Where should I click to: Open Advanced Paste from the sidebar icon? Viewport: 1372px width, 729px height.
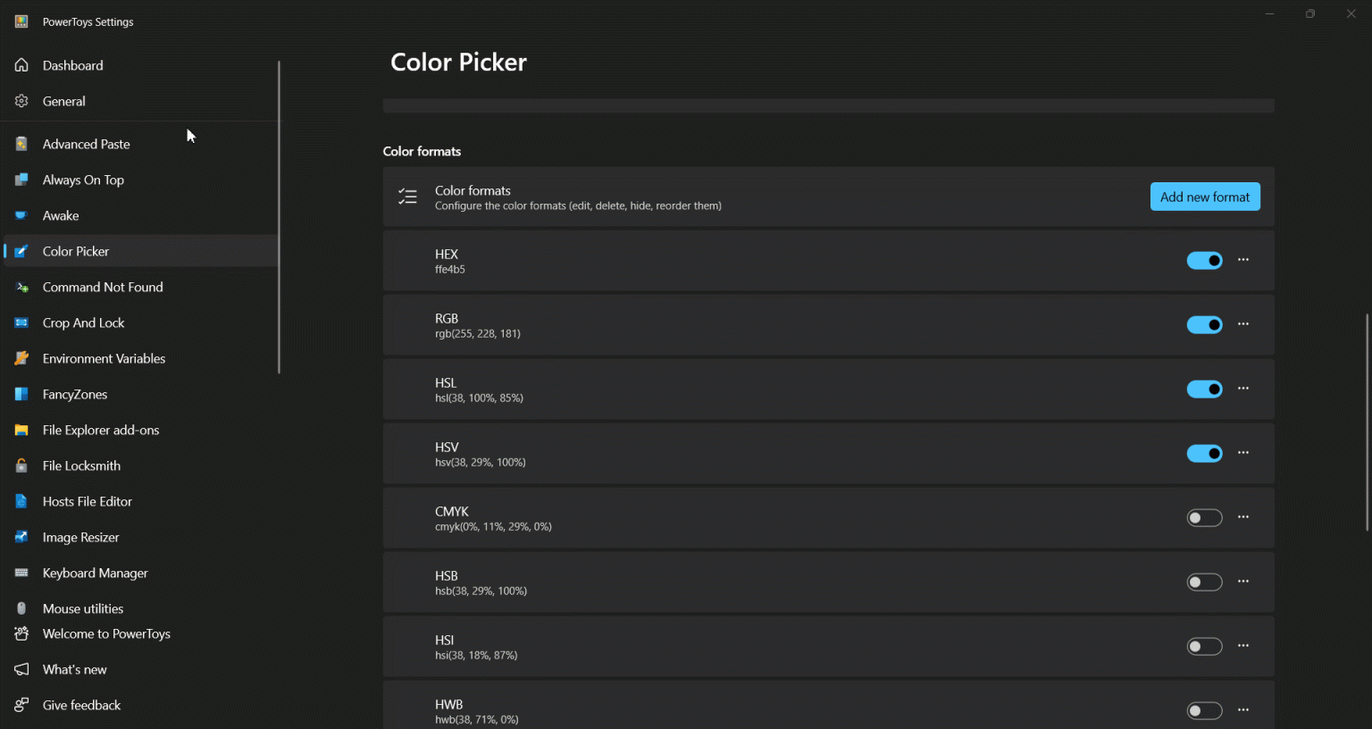coord(21,143)
